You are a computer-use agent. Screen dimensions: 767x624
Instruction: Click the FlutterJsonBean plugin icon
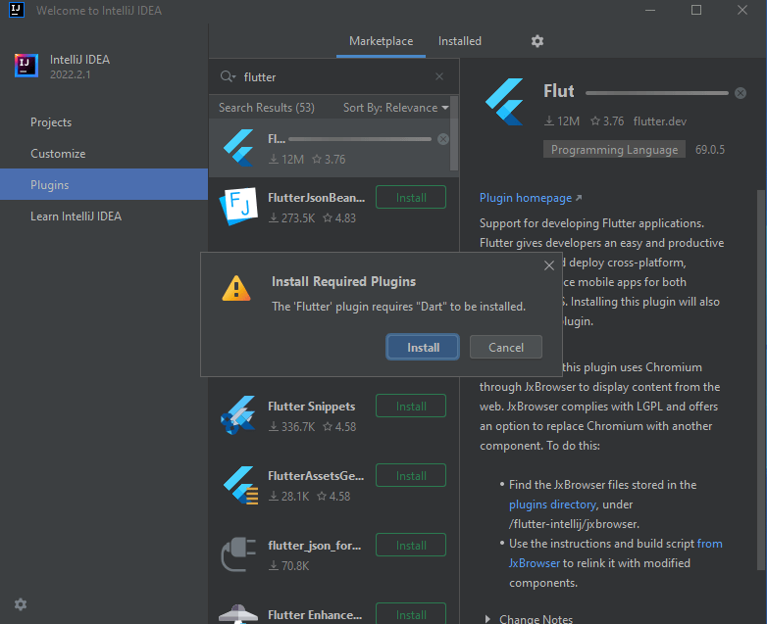(238, 207)
